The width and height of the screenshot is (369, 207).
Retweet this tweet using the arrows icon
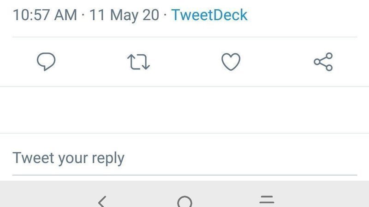(138, 62)
